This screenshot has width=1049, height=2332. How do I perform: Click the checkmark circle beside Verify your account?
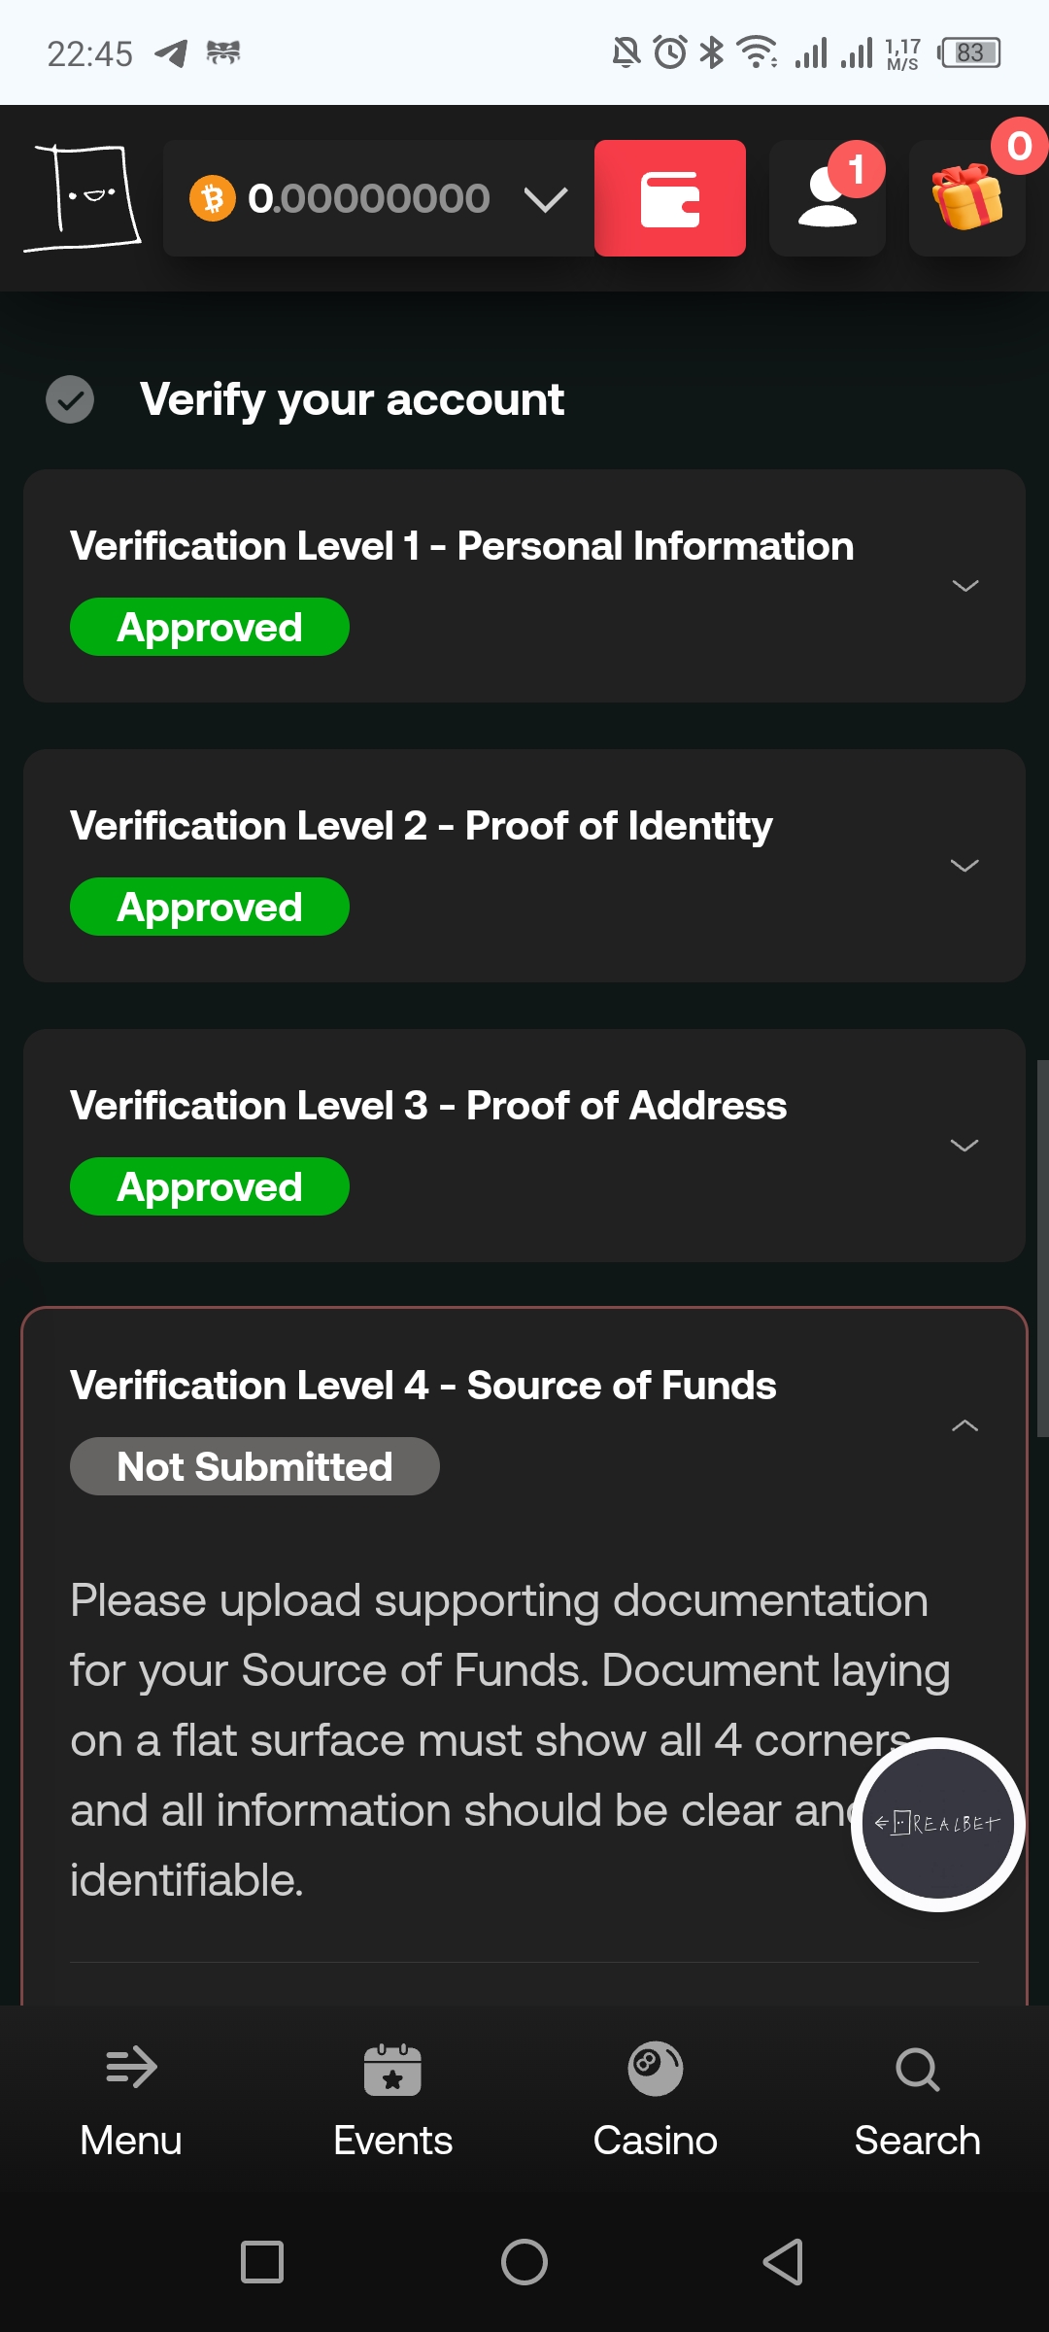70,399
